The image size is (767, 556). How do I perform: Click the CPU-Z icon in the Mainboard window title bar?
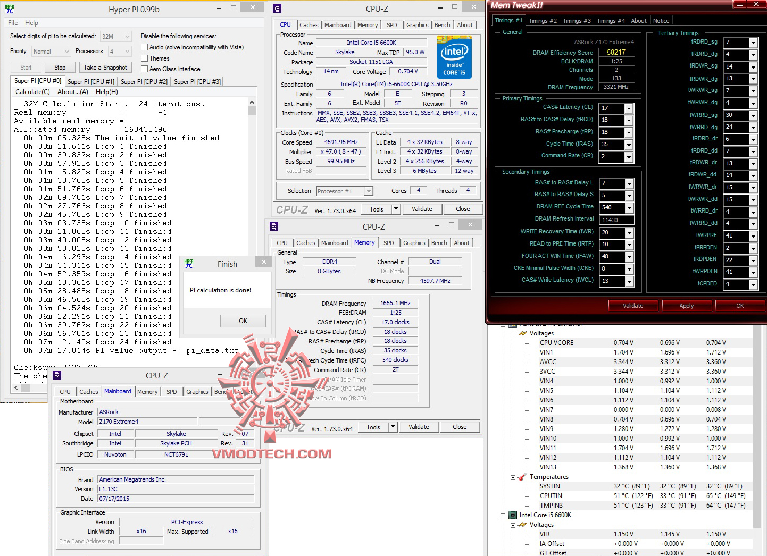pyautogui.click(x=57, y=375)
